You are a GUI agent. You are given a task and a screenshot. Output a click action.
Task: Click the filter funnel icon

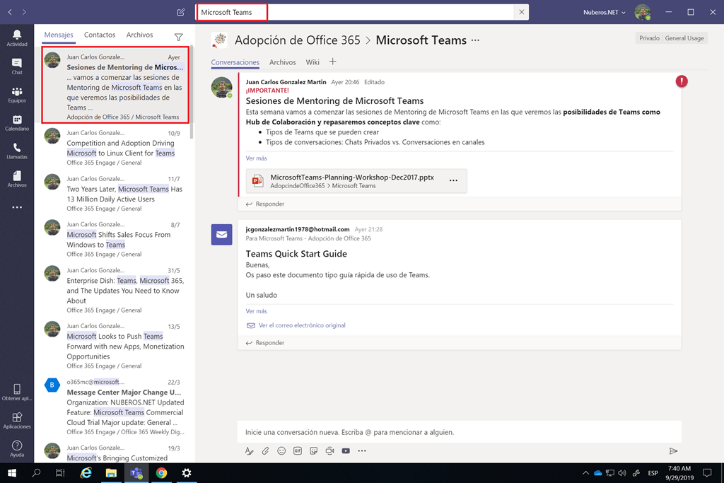(178, 37)
